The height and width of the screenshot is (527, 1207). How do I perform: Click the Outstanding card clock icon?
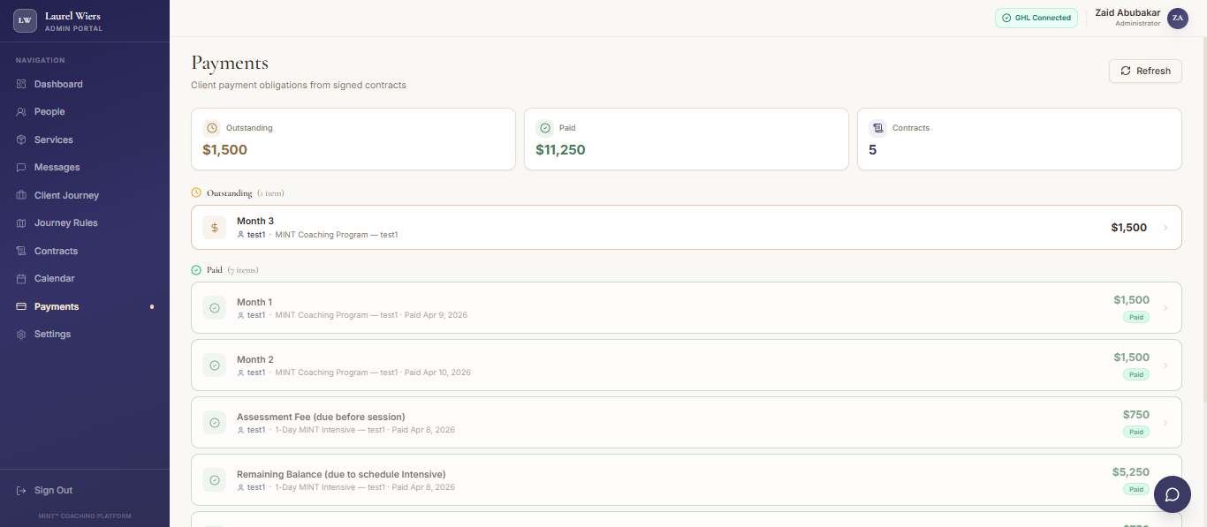coord(211,128)
